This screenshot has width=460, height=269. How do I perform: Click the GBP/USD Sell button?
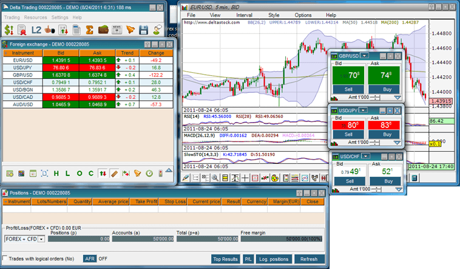pyautogui.click(x=348, y=89)
